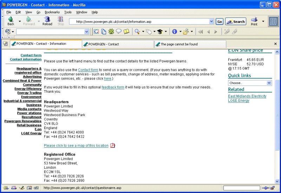Click the Forward navigation icon
Screen dimensions: 281x193
tap(29, 21)
